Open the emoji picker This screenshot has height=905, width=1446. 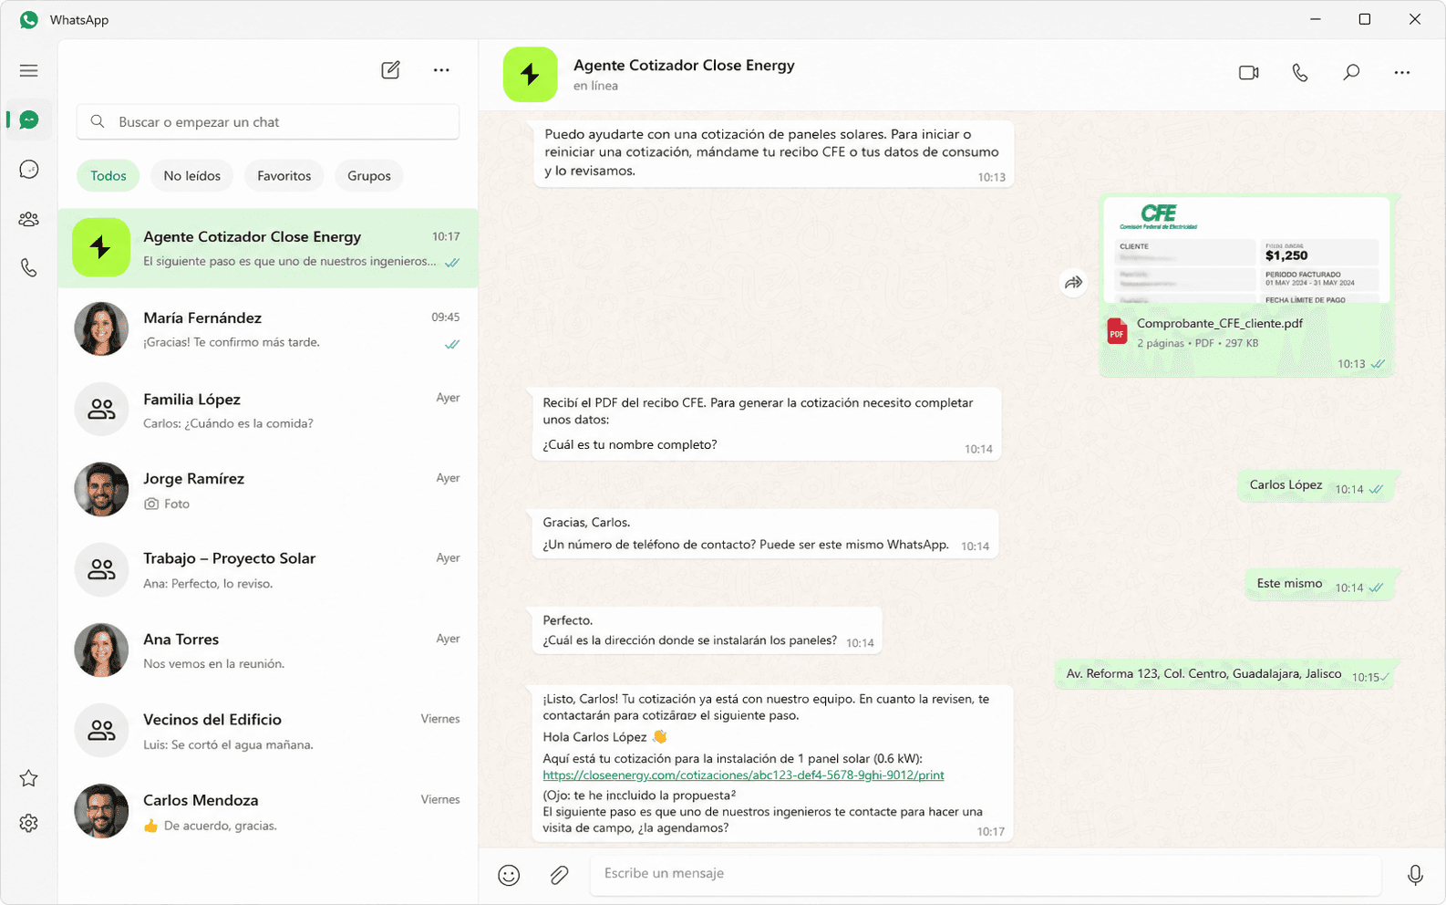pos(509,875)
